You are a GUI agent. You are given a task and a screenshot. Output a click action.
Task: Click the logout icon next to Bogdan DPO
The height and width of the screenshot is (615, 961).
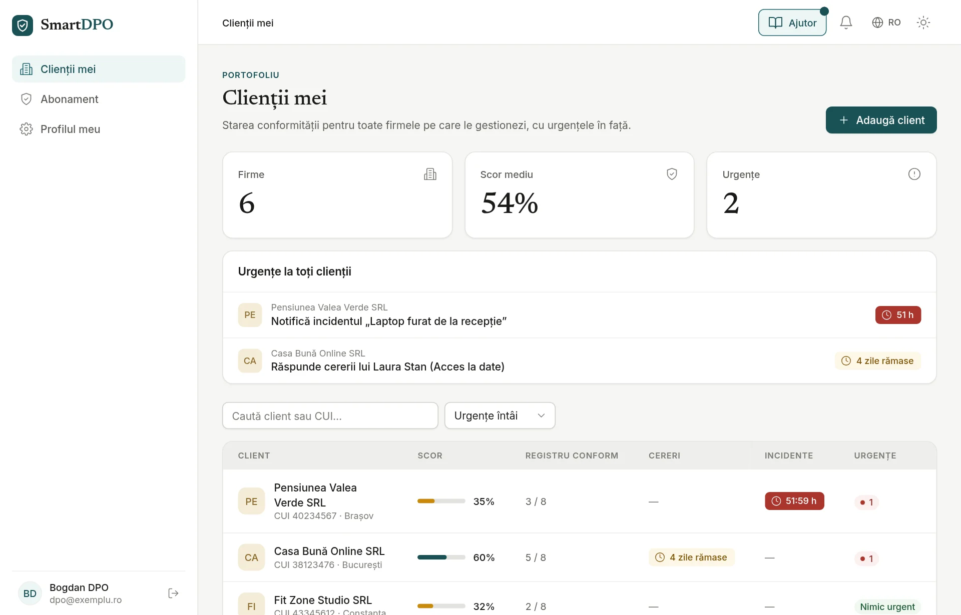point(174,593)
